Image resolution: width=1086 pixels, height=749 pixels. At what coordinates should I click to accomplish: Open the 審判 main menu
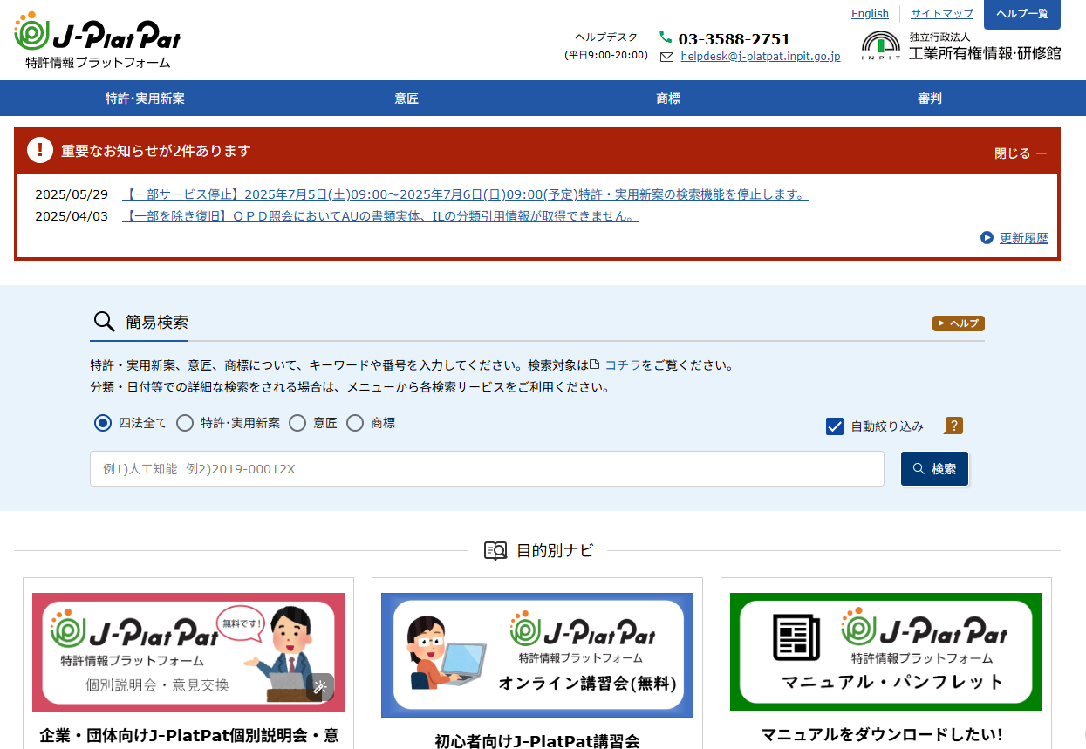click(x=930, y=99)
